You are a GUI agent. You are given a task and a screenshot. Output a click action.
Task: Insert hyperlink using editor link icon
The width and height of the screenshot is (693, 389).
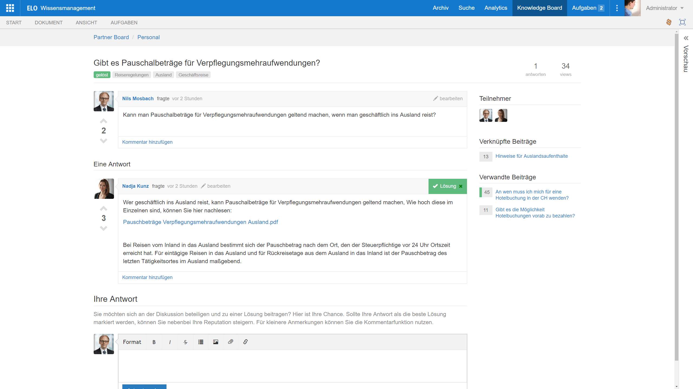point(246,342)
